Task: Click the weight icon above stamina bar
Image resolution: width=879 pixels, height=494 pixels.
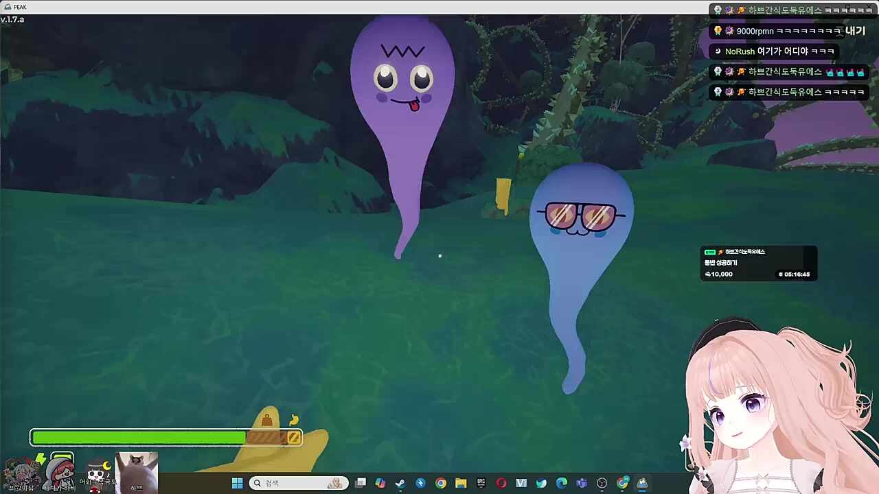Action: click(267, 420)
